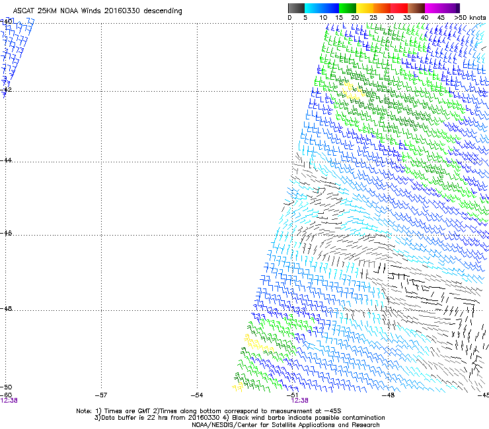This screenshot has height=429, width=489.
Task: Click the '-42' latitude axis label
Action: coord(6,90)
